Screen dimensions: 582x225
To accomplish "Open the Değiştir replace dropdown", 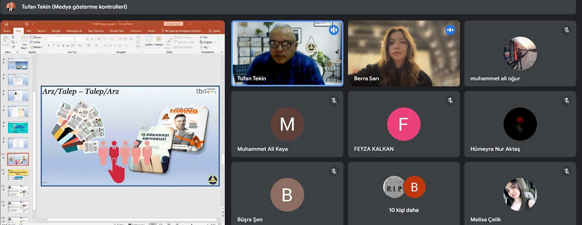I will [x=205, y=42].
